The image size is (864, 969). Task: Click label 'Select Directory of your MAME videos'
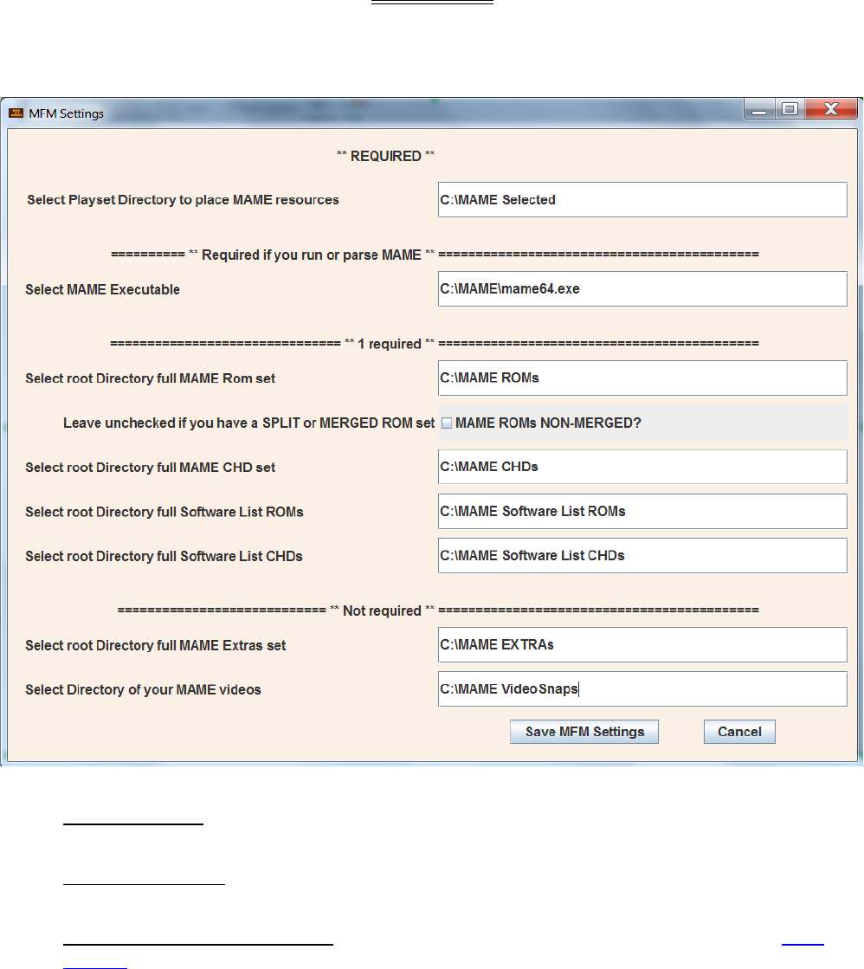[x=144, y=689]
